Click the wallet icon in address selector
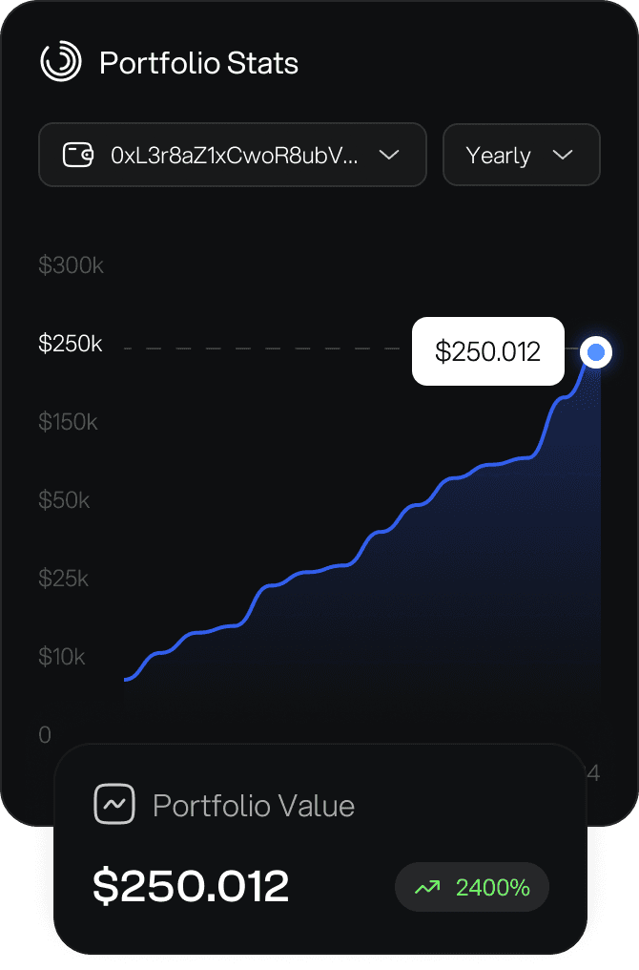 pos(78,155)
